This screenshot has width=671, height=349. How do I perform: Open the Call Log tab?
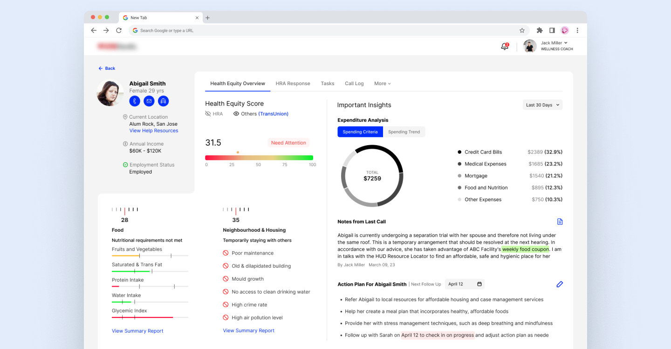tap(354, 84)
